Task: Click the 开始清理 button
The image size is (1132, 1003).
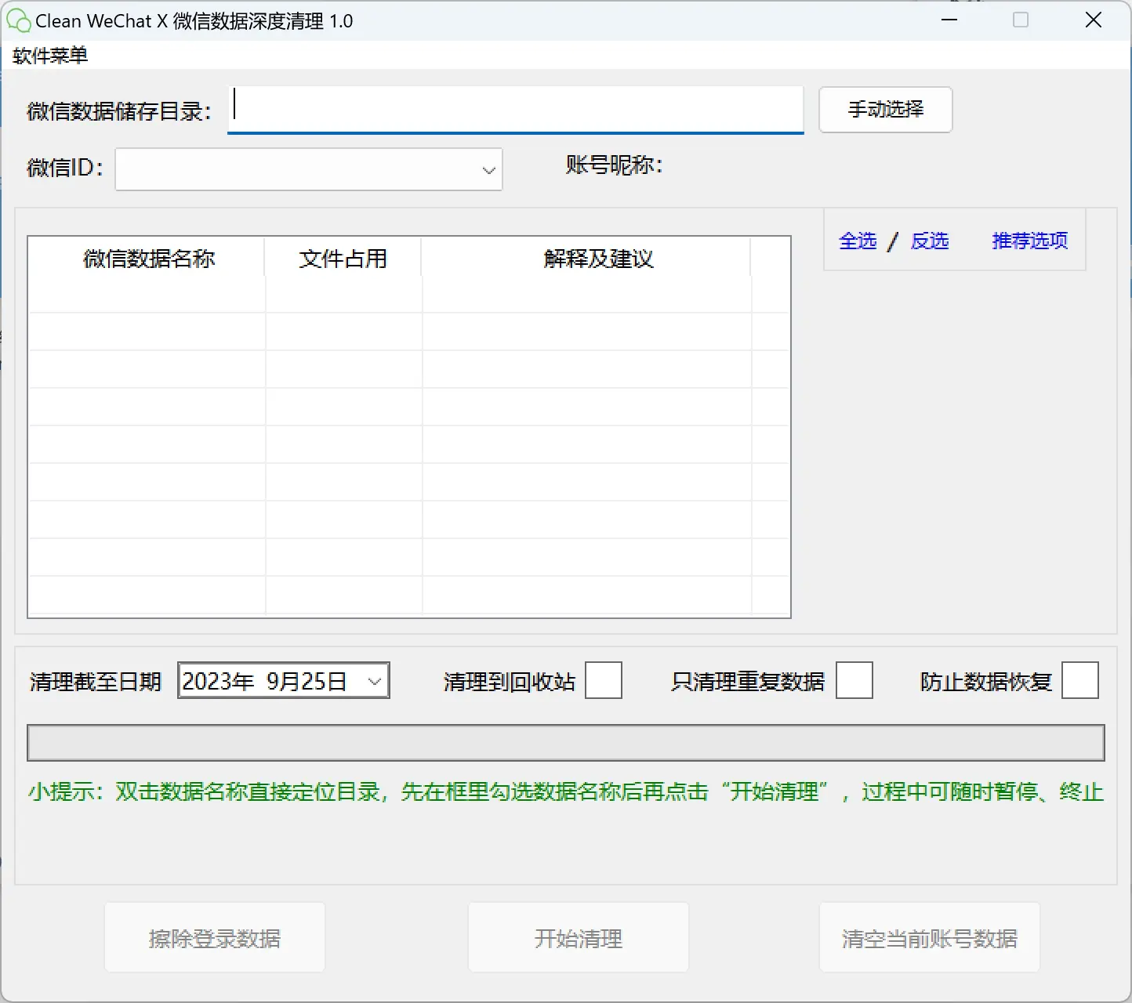Action: click(579, 938)
